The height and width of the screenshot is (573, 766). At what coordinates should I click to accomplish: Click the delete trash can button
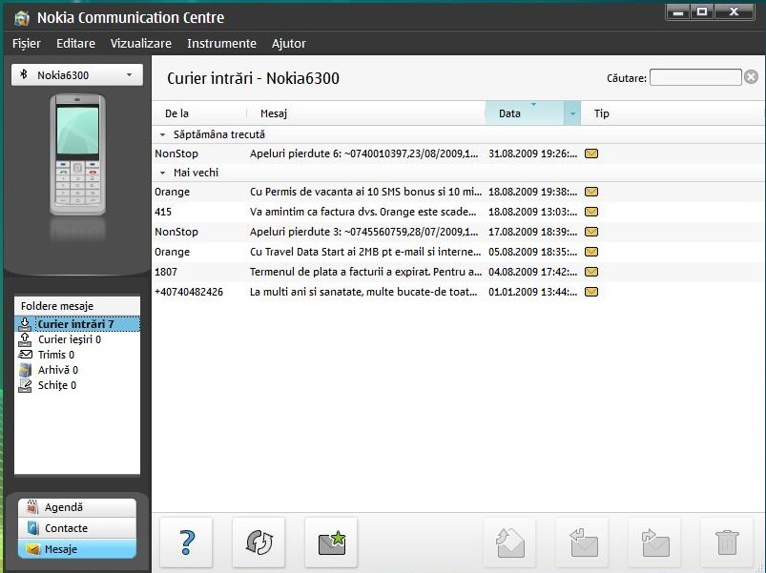(x=727, y=542)
